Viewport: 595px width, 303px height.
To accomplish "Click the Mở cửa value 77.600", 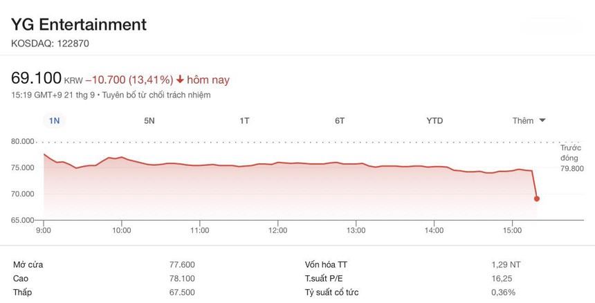I will coord(182,264).
